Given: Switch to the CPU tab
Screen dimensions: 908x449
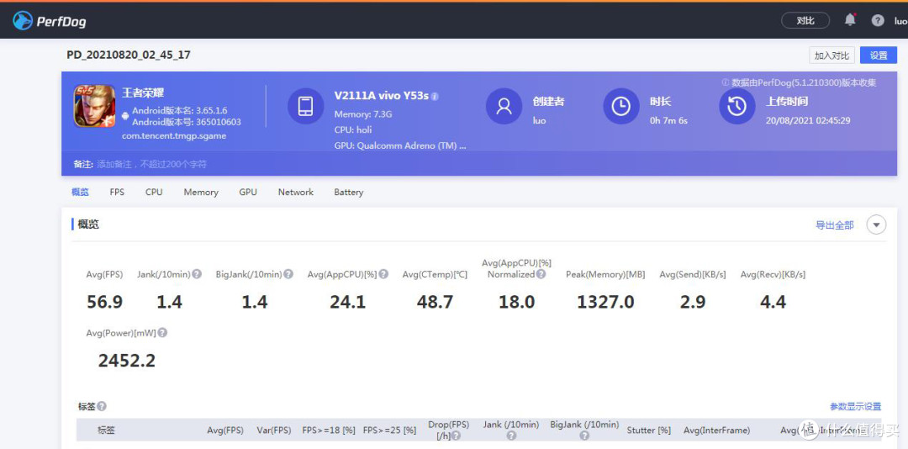Looking at the screenshot, I should (x=154, y=192).
